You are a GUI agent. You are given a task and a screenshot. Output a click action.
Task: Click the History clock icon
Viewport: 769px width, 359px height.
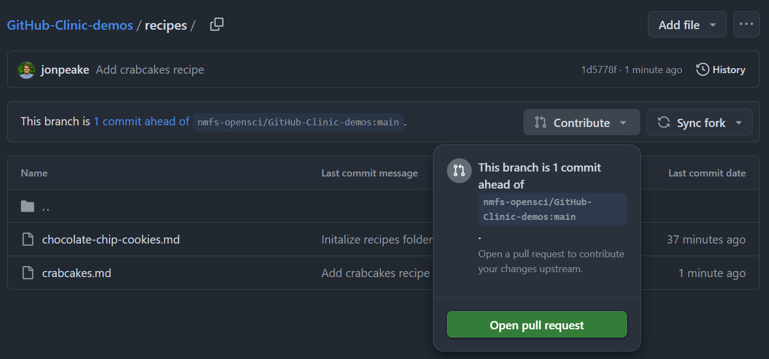point(702,70)
